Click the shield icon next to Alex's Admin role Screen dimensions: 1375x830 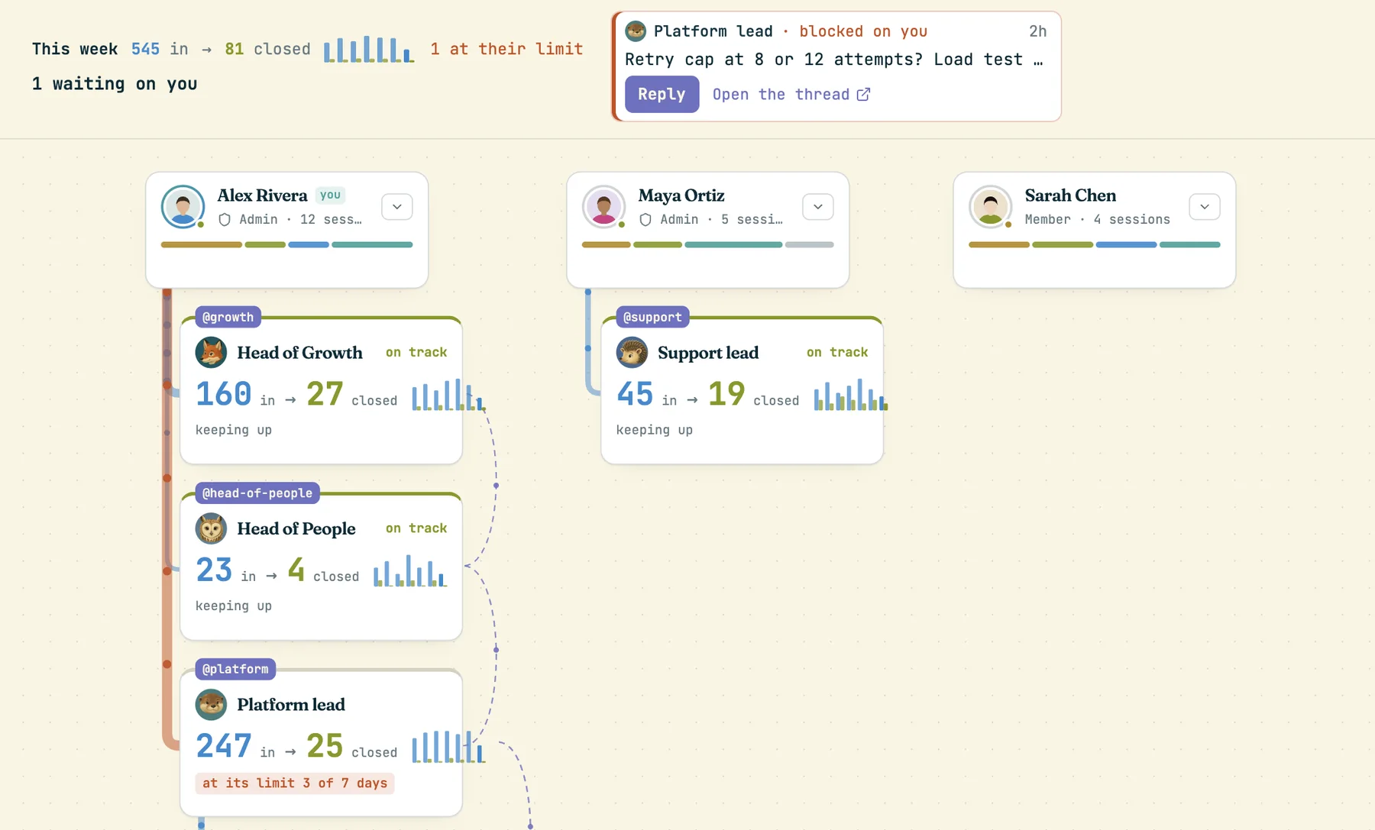click(x=225, y=220)
